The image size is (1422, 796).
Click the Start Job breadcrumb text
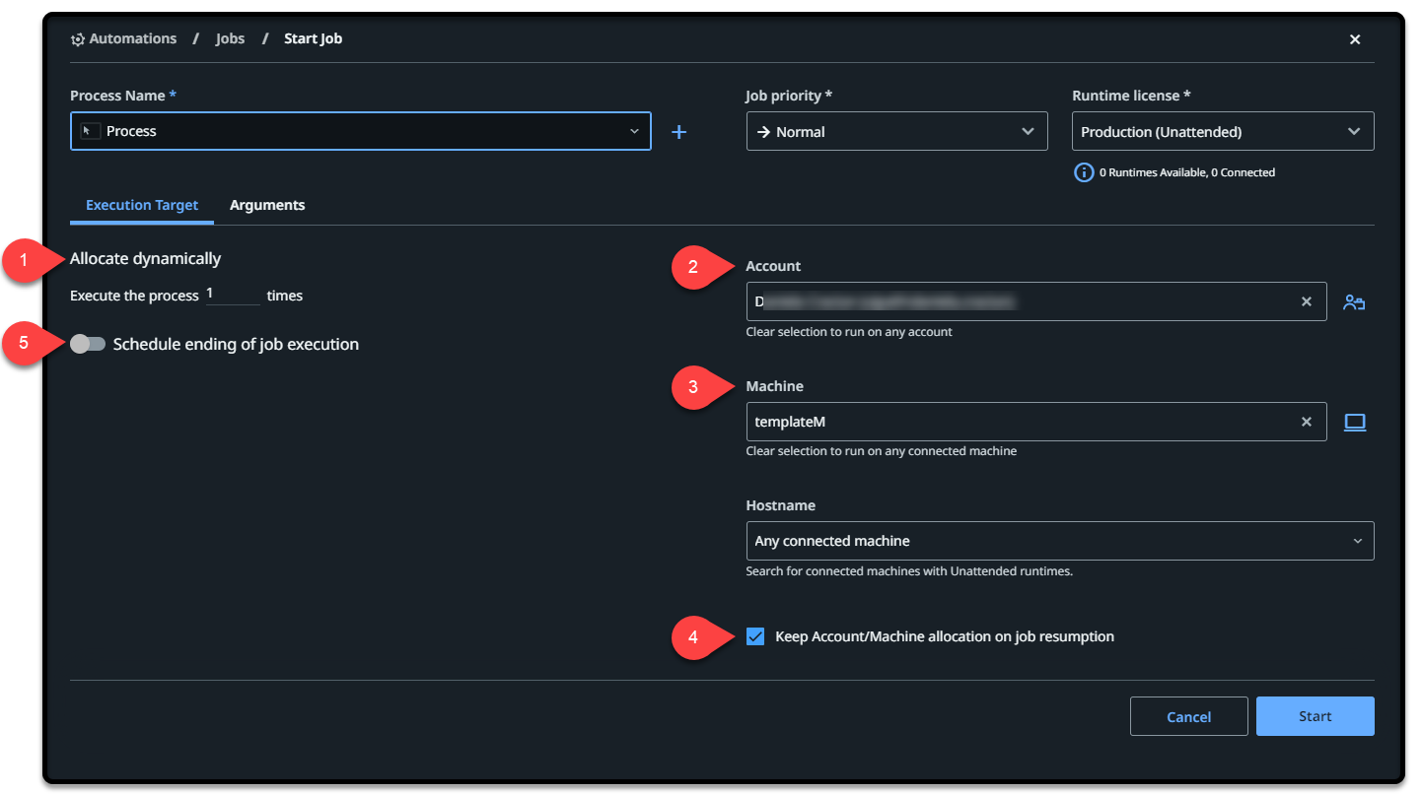(x=314, y=39)
